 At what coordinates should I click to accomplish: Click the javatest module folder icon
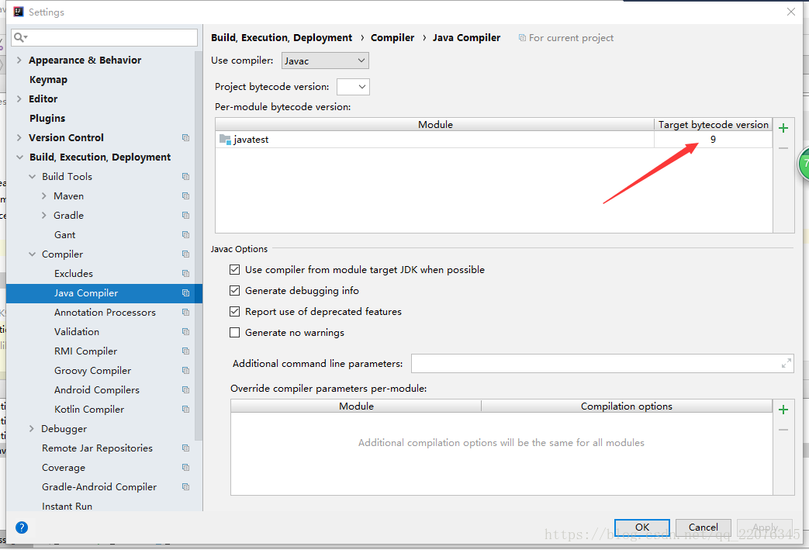(x=225, y=140)
